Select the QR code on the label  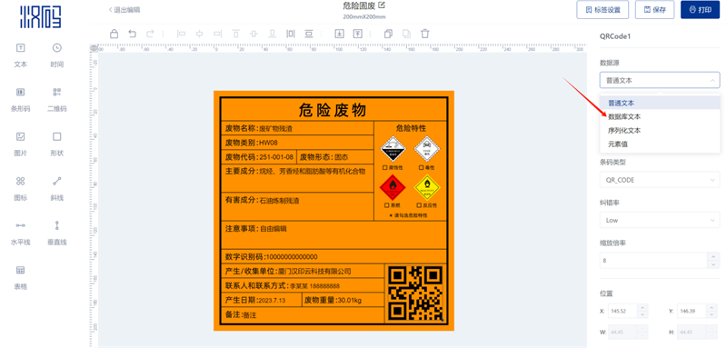click(x=415, y=293)
